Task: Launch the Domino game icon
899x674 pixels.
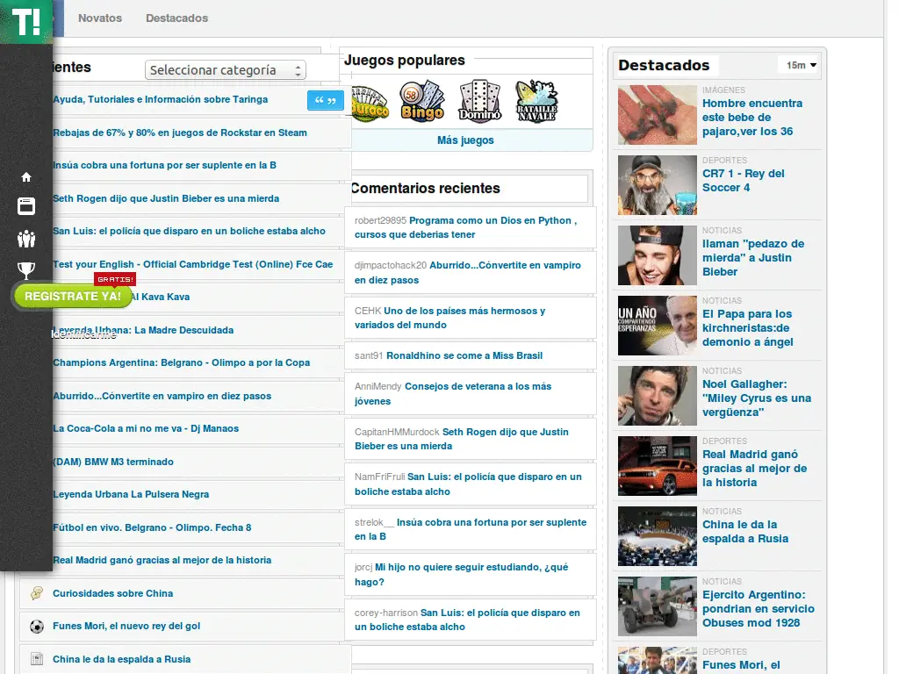Action: pos(480,101)
